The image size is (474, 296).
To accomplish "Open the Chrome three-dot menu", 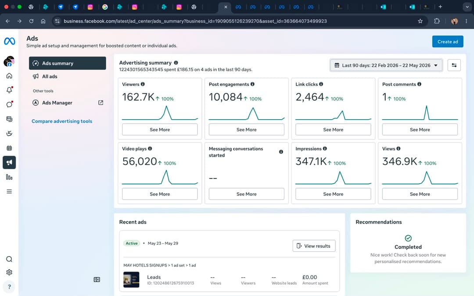I will [x=467, y=21].
